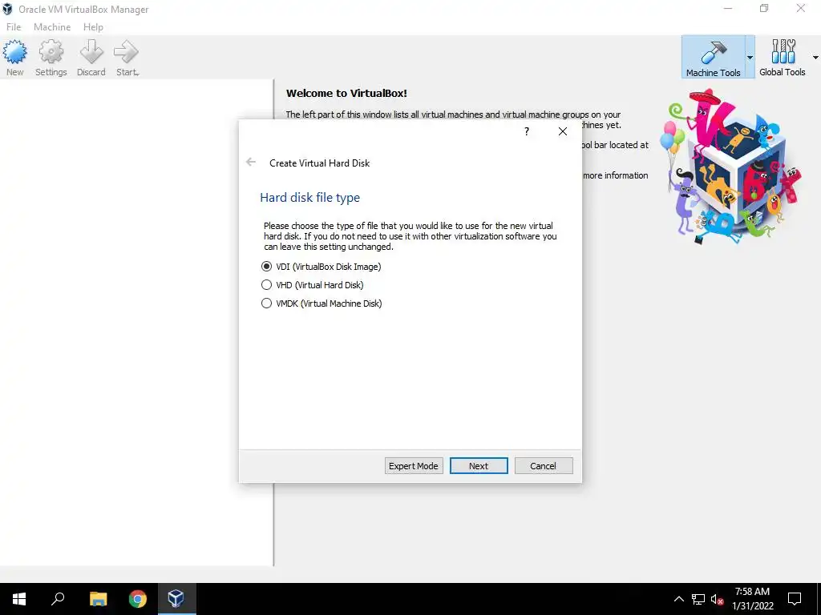This screenshot has height=615, width=821.
Task: Expand the Global Tools dropdown arrow
Action: coord(815,58)
